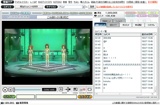Click the 試聴 status badge
Viewport: 160px width, 105px height.
point(153,13)
